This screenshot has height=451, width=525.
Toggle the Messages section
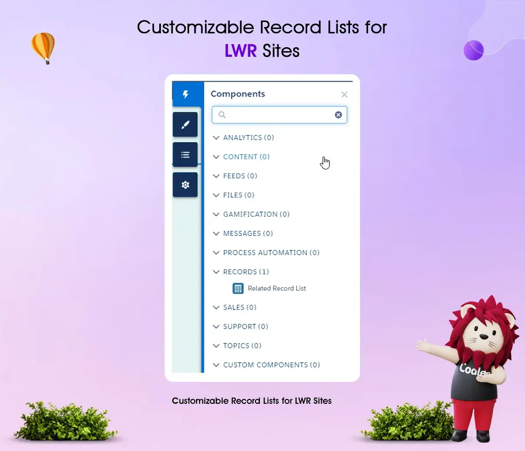(x=216, y=234)
